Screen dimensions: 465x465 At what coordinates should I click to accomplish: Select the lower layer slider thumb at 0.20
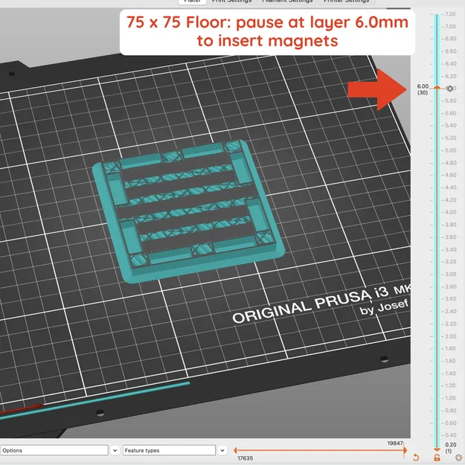437,450
